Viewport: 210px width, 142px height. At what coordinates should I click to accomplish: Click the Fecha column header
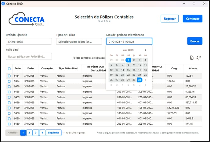[x=31, y=68]
